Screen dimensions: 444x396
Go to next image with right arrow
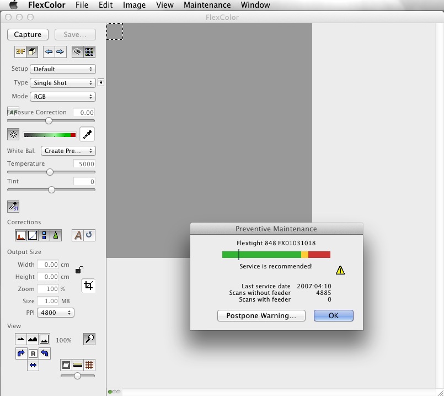[60, 52]
